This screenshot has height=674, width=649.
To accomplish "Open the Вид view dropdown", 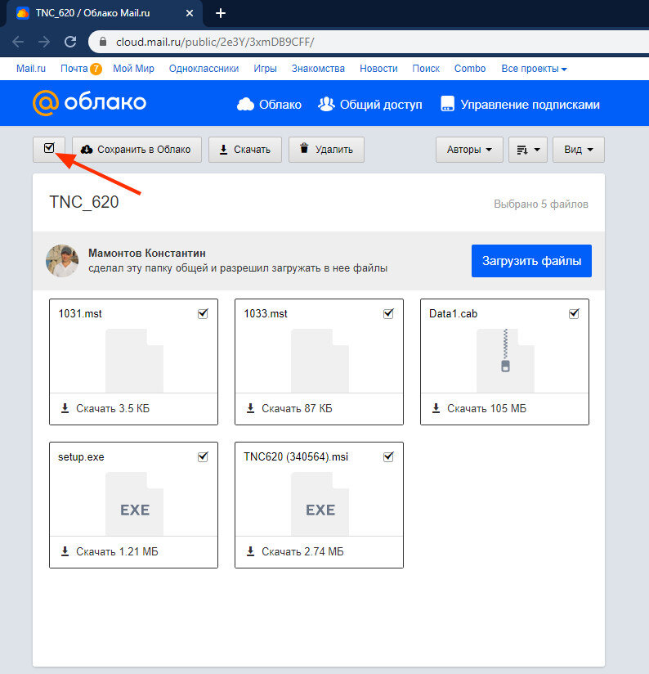I will click(x=579, y=150).
